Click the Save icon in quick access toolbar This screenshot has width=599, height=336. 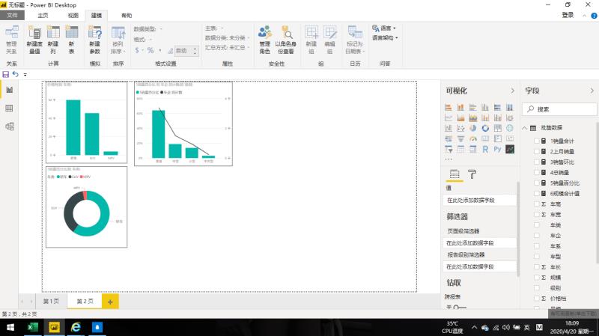pos(6,74)
